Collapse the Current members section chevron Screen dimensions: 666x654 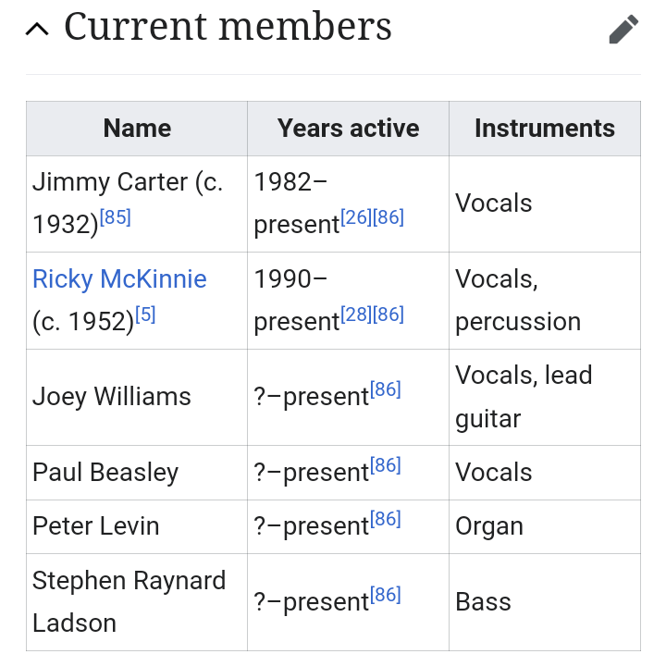[x=38, y=30]
